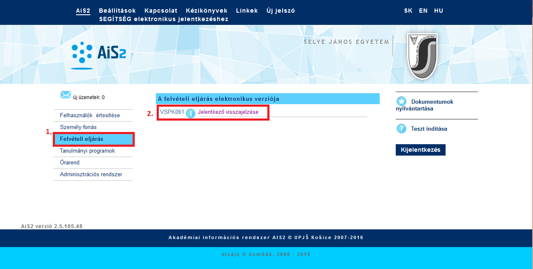Screen dimensions: 533x269
Task: Switch language to SK
Action: point(408,11)
